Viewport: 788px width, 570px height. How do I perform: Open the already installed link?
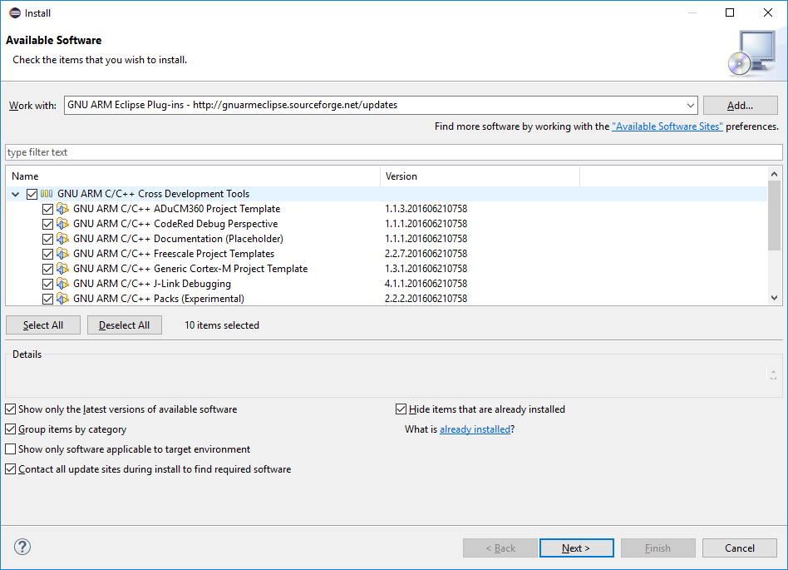pyautogui.click(x=475, y=429)
